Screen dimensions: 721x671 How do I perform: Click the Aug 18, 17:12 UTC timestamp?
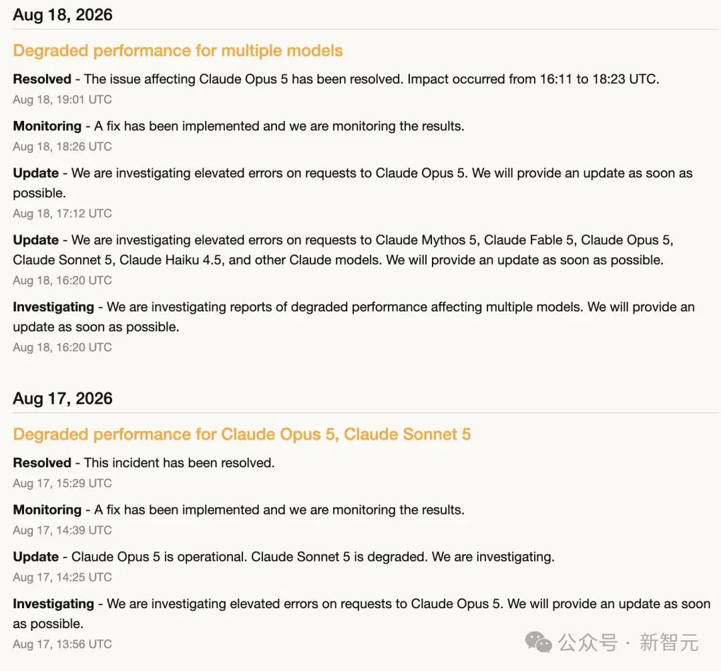point(63,214)
